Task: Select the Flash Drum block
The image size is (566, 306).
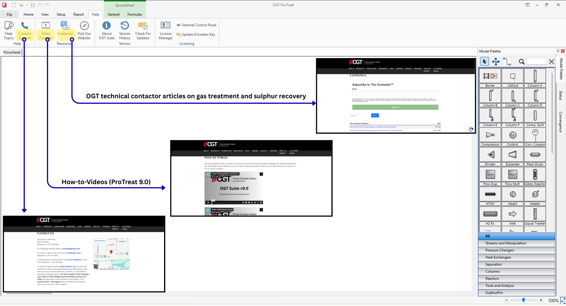Action: 535,157
